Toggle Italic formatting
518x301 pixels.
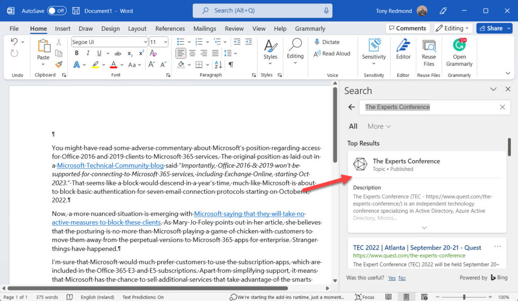88,53
